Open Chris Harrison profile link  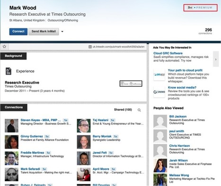pos(179,146)
